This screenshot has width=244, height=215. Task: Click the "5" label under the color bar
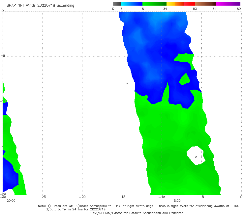(x=121, y=9)
